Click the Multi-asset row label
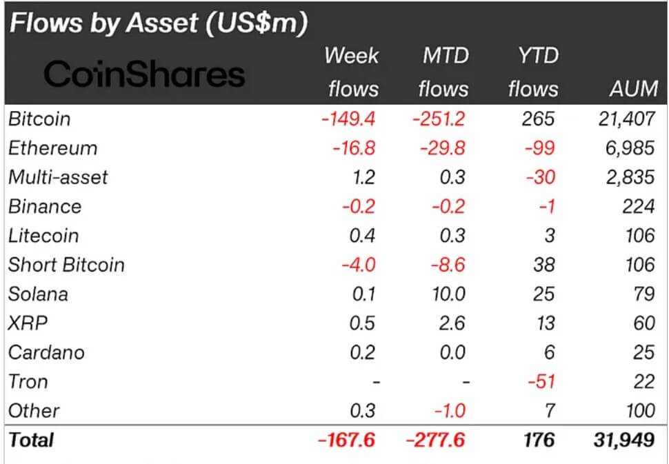Viewport: 669px width, 464px height. click(x=58, y=177)
